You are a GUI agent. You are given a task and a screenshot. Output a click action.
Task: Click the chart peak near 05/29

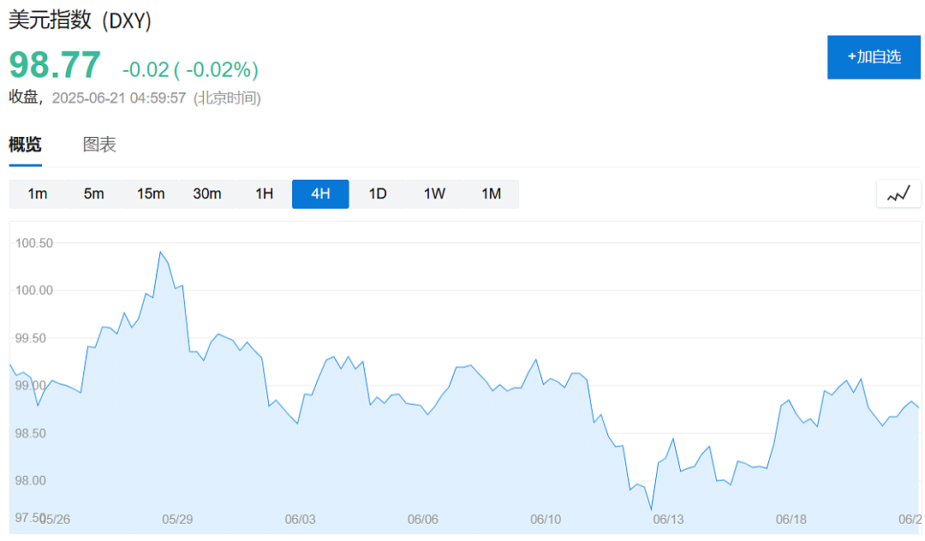160,253
